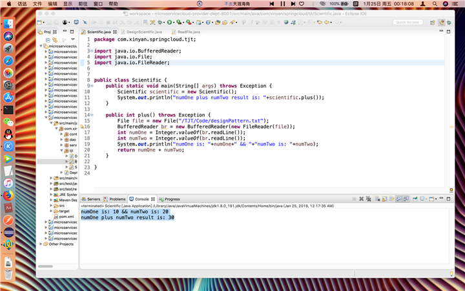Click Remove All Terminated Launches icon
Viewport: 465px width, 291px height.
tap(369, 199)
